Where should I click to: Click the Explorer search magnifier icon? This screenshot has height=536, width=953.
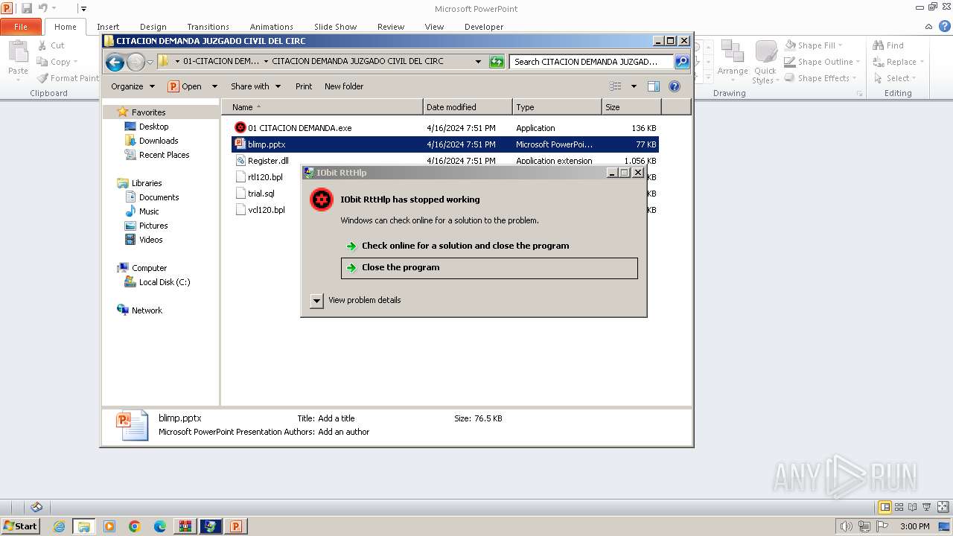pyautogui.click(x=682, y=62)
